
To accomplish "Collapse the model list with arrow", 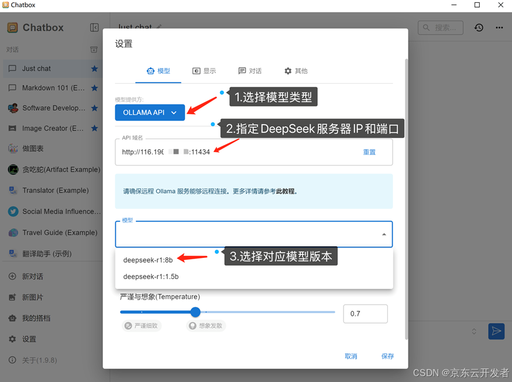I will pyautogui.click(x=384, y=235).
